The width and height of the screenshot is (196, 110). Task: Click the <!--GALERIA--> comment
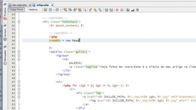pyautogui.click(x=61, y=33)
